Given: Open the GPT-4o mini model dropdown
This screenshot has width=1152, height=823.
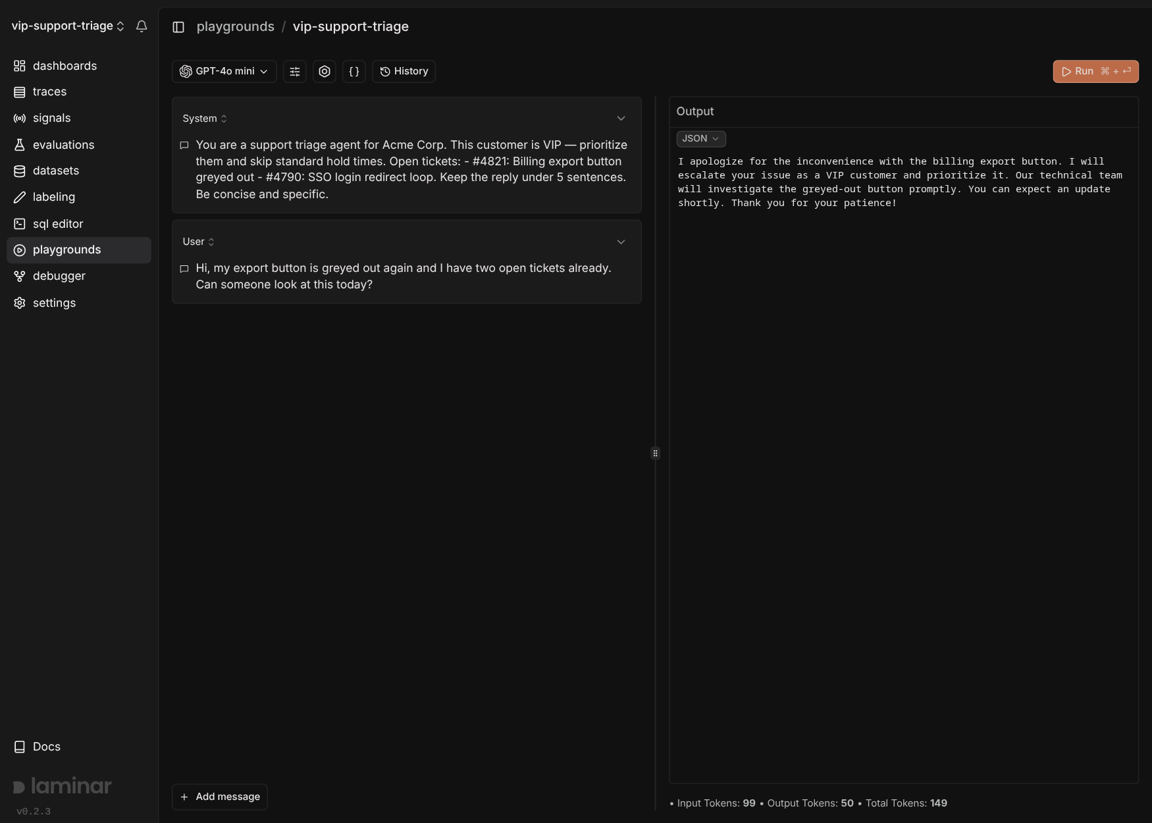Looking at the screenshot, I should 224,71.
